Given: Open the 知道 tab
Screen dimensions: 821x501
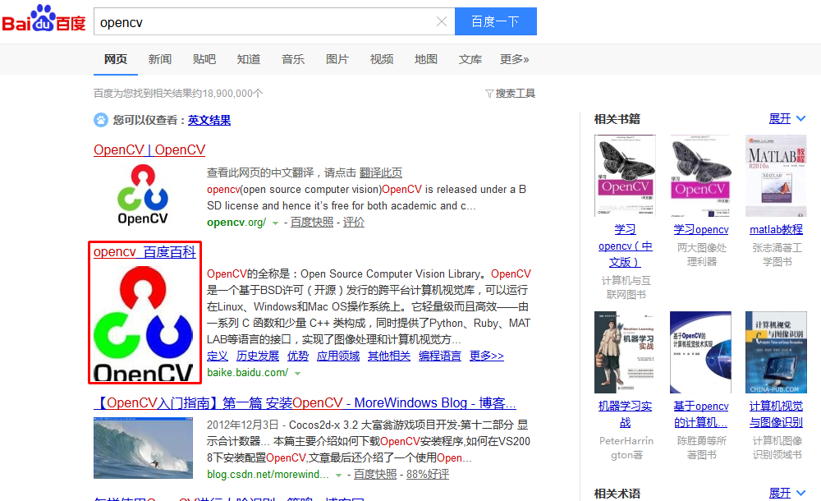Looking at the screenshot, I should 249,59.
